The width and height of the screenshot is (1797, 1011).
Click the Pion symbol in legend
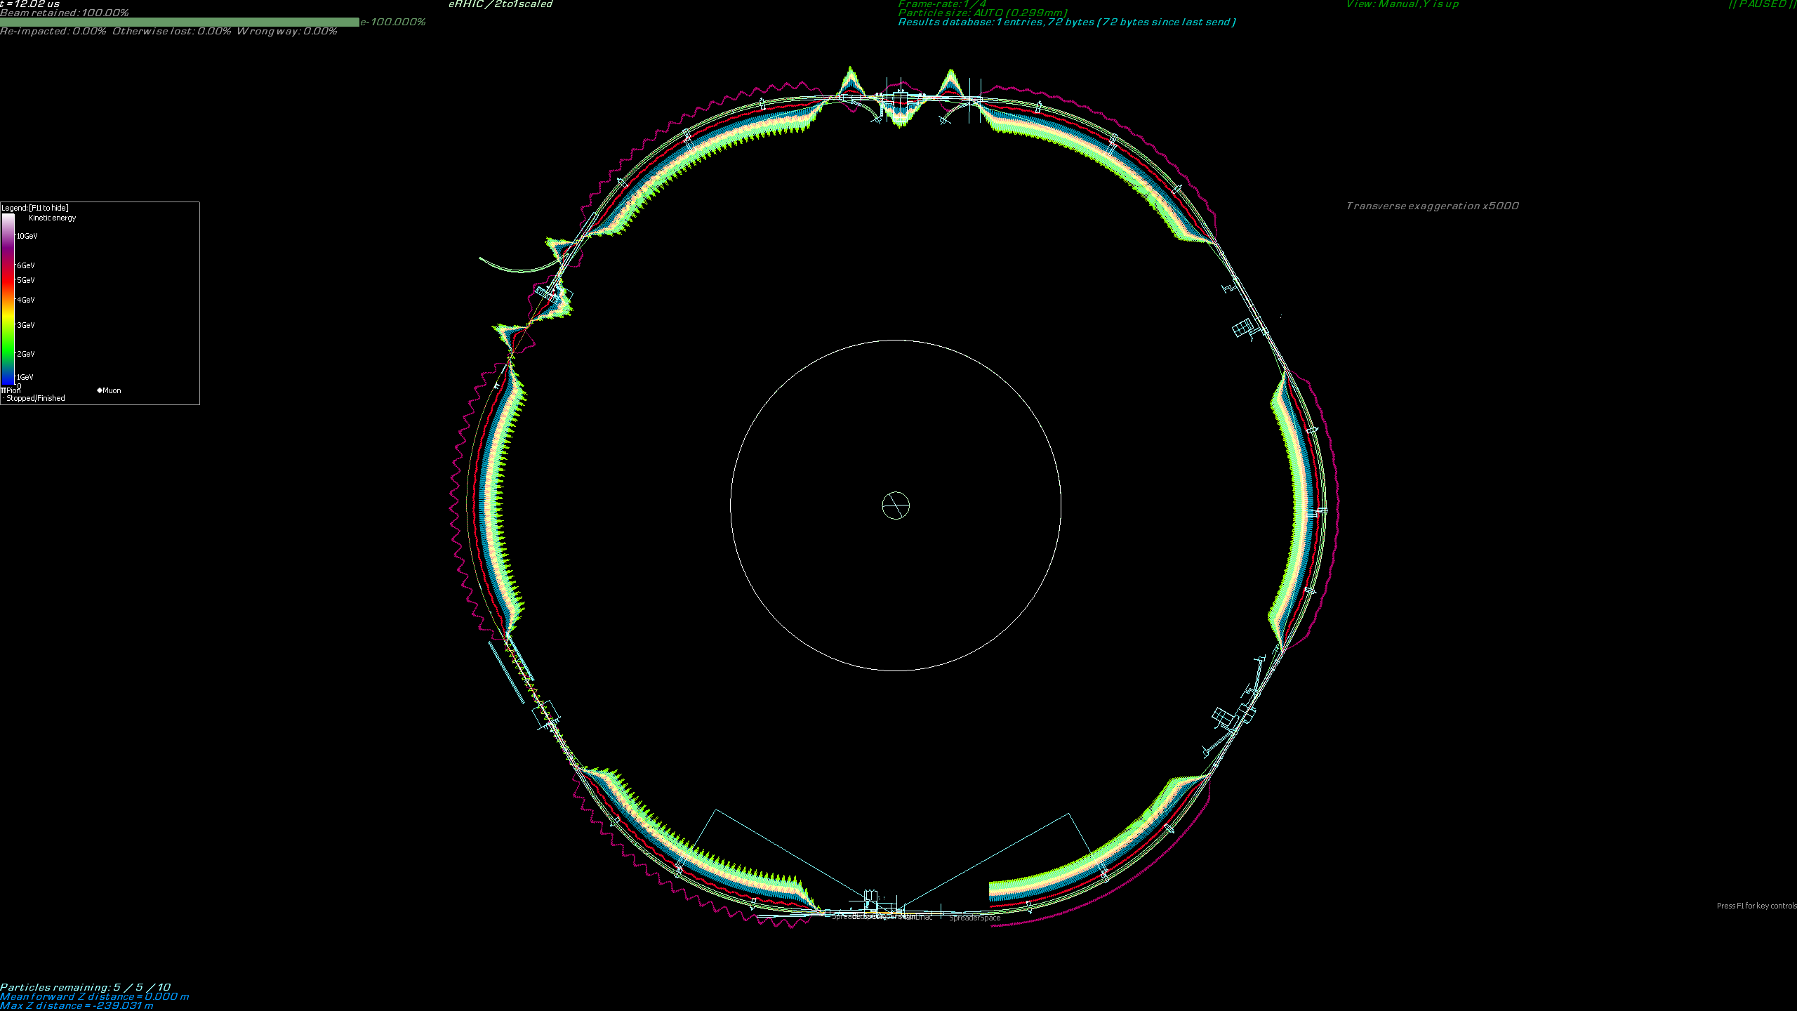pyautogui.click(x=4, y=390)
